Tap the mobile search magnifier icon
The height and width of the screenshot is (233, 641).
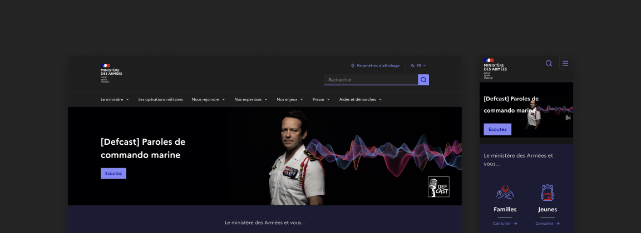pos(549,63)
